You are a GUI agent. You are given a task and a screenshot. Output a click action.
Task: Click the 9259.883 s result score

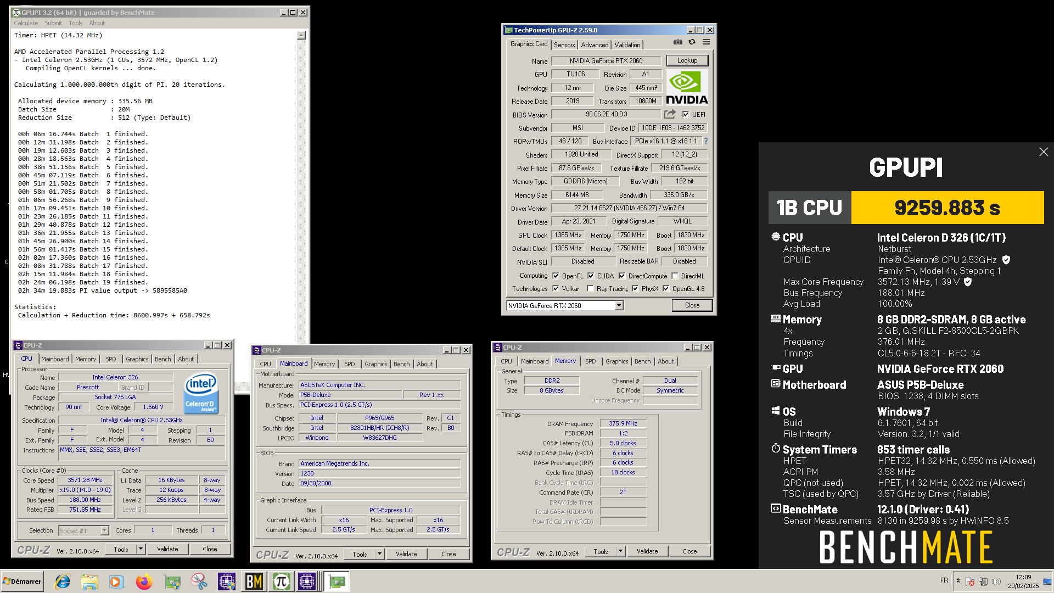point(948,208)
